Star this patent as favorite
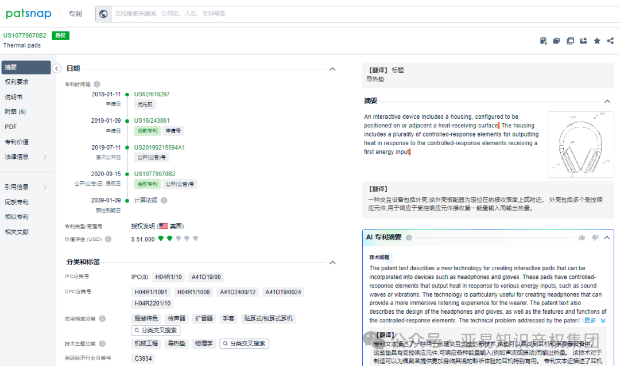Screen dimensions: 620x366 (597, 41)
